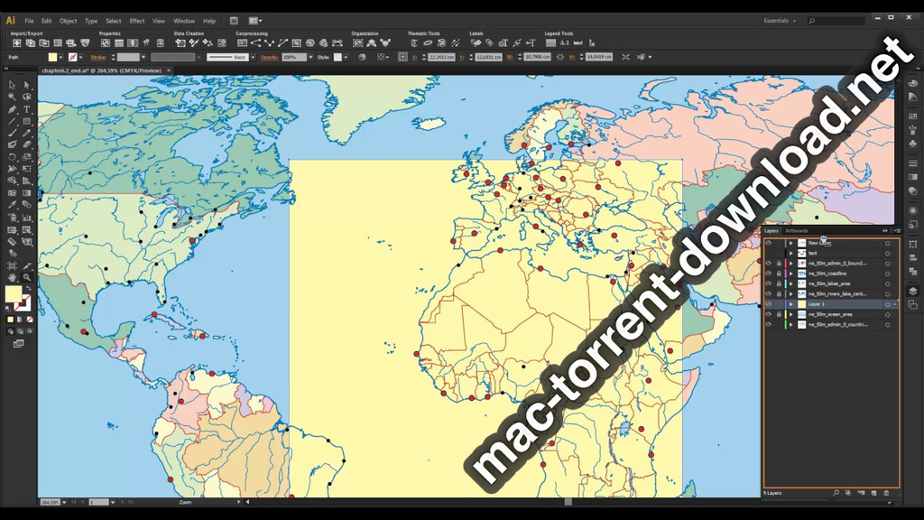
Task: Open the Effect menu
Action: [136, 21]
